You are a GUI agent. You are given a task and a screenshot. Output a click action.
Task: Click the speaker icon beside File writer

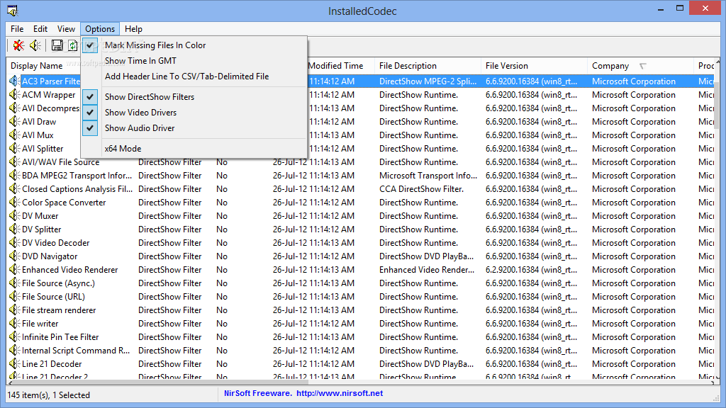tap(14, 323)
